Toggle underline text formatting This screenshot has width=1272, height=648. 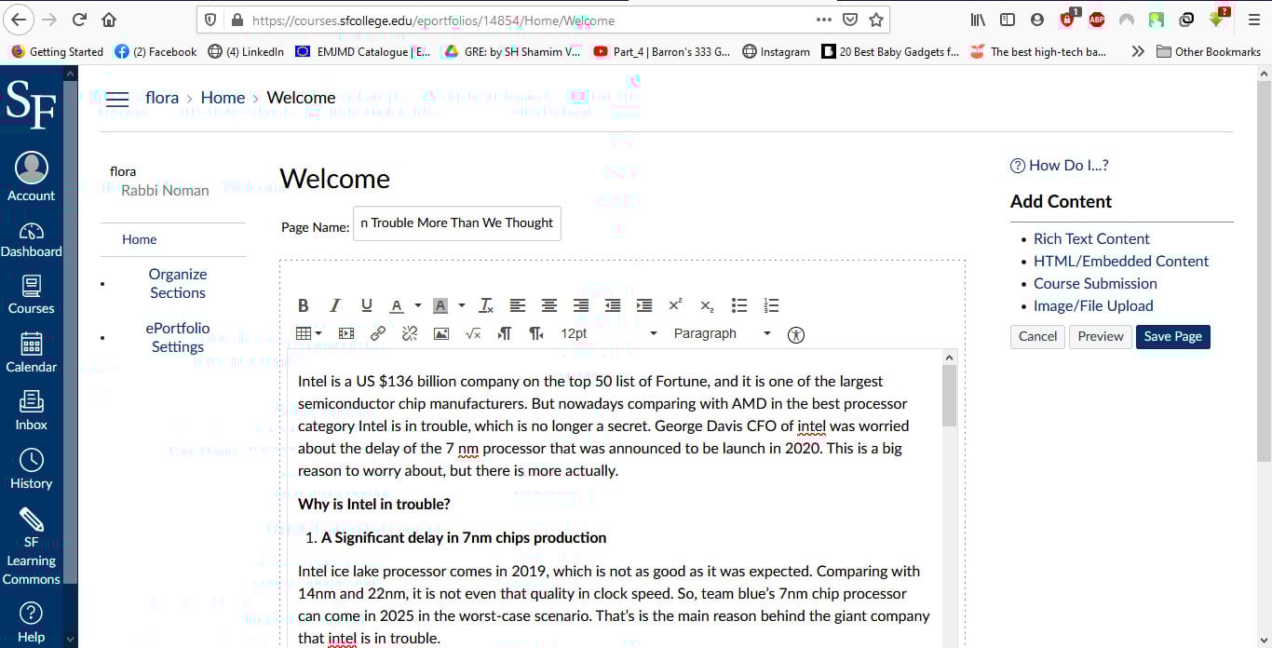(x=366, y=305)
